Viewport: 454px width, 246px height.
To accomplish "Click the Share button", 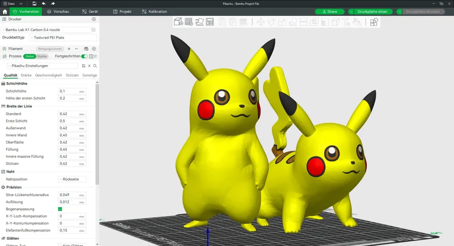I will 330,12.
